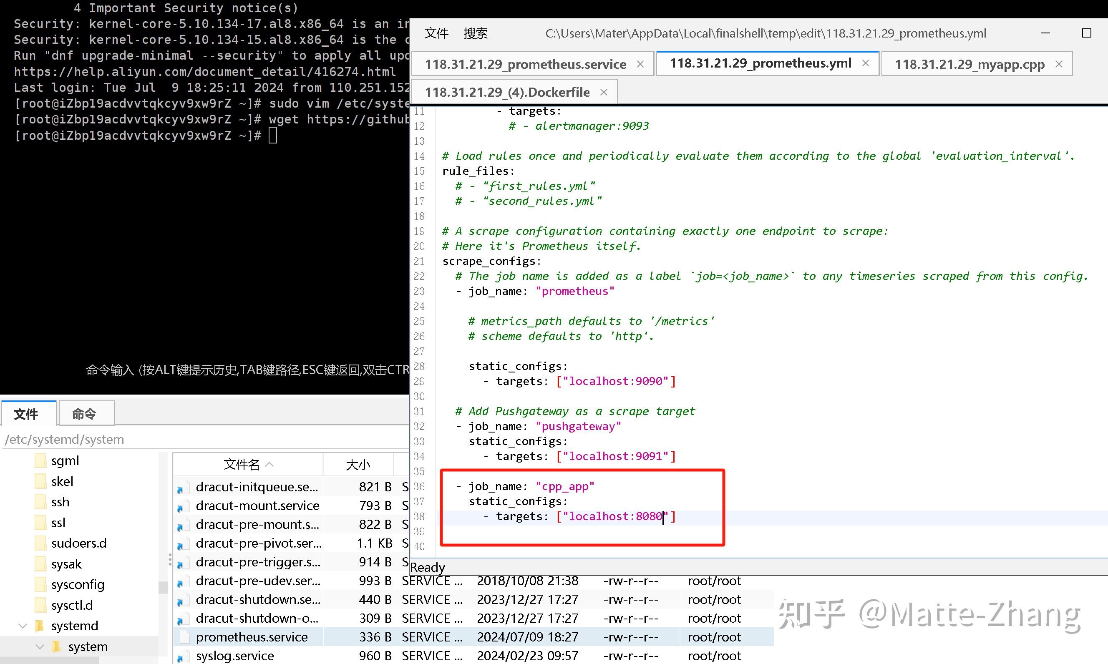Screen dimensions: 1108x664
Task: Click prometheus.service file icon in list
Action: point(184,637)
